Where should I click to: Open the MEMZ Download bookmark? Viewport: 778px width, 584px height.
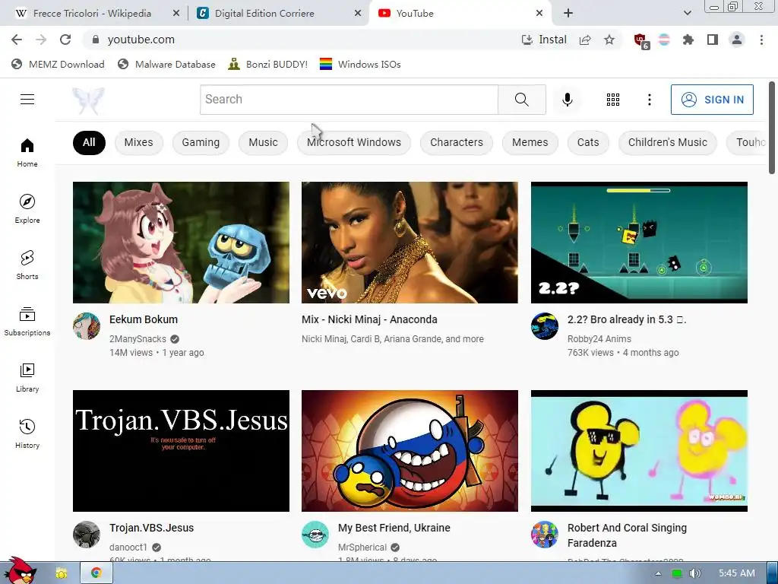58,65
